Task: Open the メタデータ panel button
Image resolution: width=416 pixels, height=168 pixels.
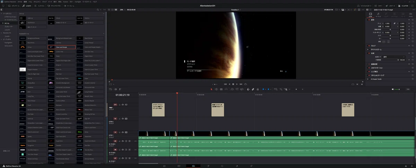Action: (x=390, y=6)
